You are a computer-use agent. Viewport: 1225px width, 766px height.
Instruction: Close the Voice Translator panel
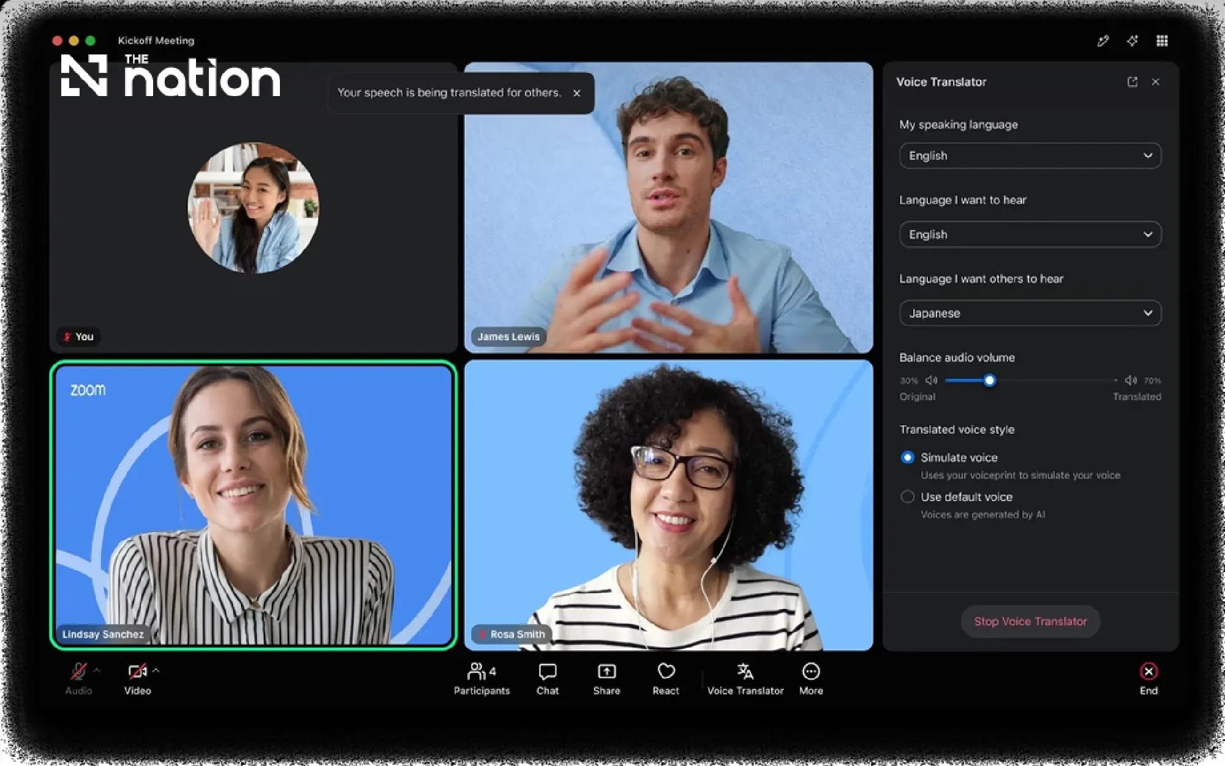1155,82
